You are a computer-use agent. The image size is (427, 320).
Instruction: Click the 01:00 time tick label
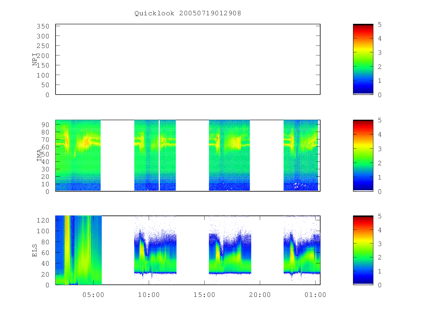tap(315, 295)
